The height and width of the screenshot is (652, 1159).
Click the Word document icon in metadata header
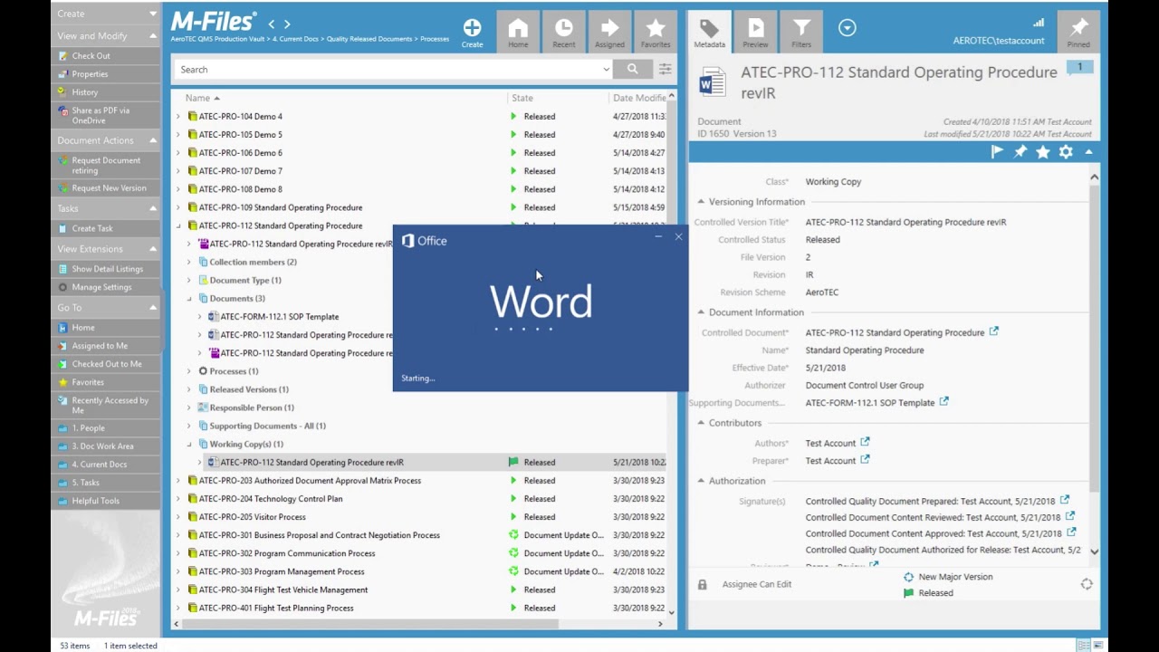[713, 81]
